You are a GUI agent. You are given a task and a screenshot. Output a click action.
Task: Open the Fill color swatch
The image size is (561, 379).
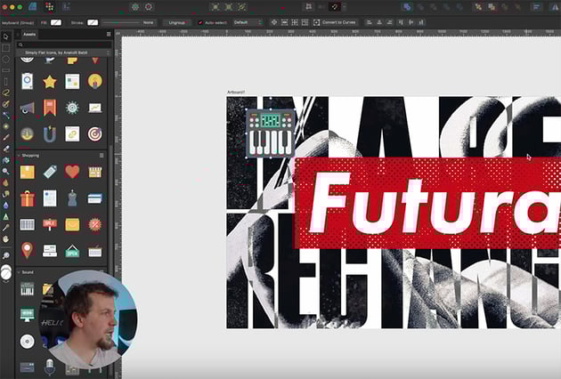point(56,22)
